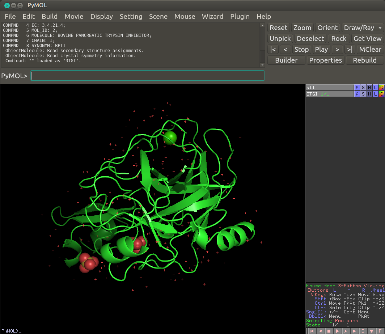The width and height of the screenshot is (385, 334).
Task: Open Hide menu (H) for 3TGI object
Action: [x=369, y=94]
